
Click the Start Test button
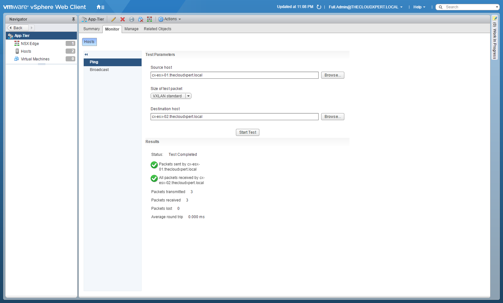tap(247, 132)
